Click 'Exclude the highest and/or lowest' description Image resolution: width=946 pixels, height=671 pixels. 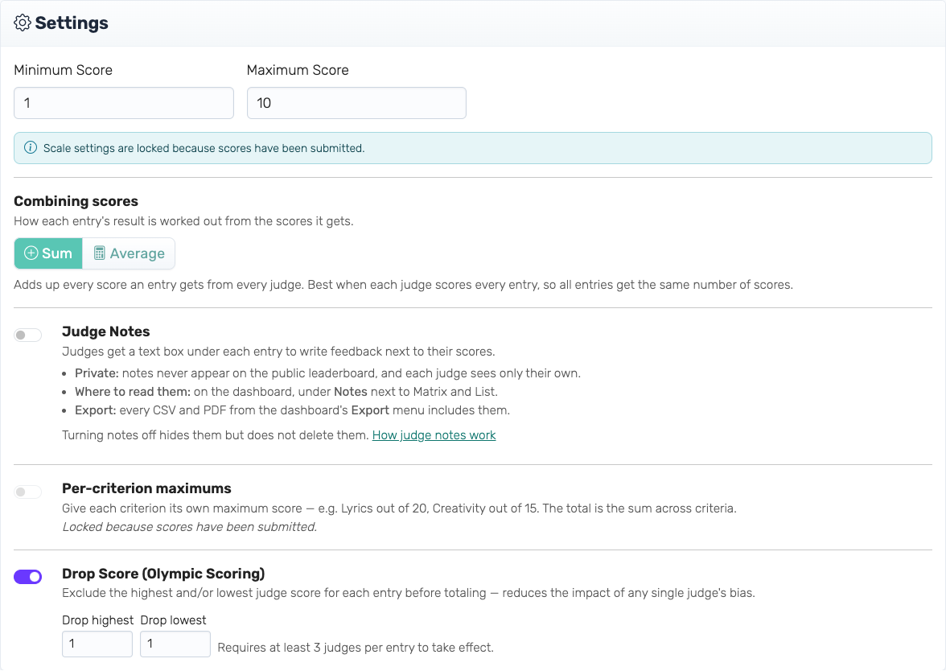click(409, 593)
